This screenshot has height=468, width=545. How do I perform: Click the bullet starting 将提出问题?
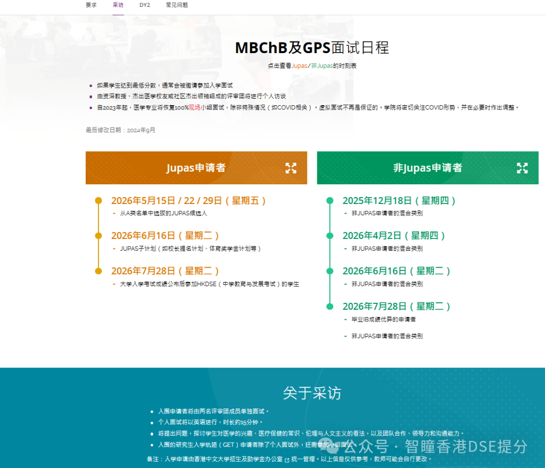311,433
